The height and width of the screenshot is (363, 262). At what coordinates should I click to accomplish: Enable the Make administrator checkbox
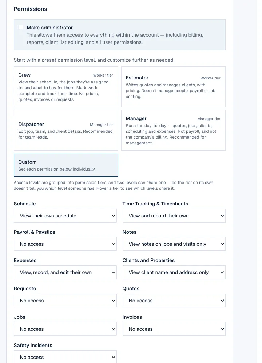coord(21,27)
